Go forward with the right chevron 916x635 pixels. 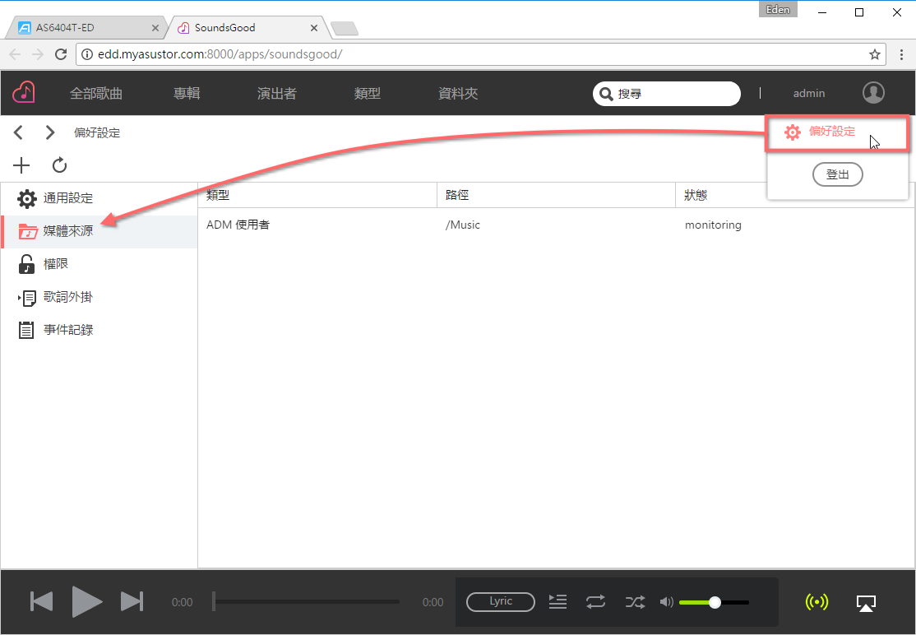[50, 132]
